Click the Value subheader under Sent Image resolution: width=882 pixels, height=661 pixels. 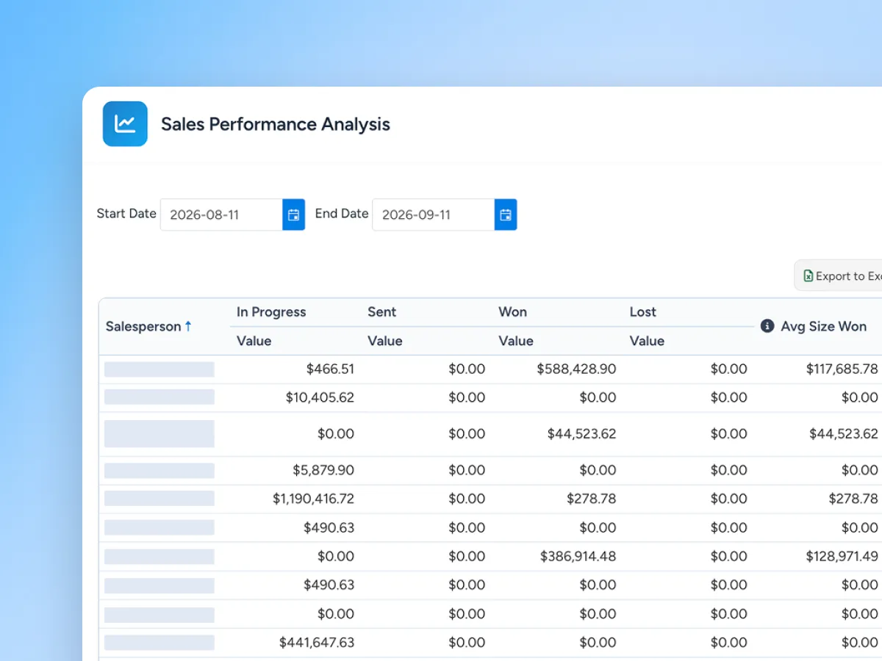[x=385, y=341]
